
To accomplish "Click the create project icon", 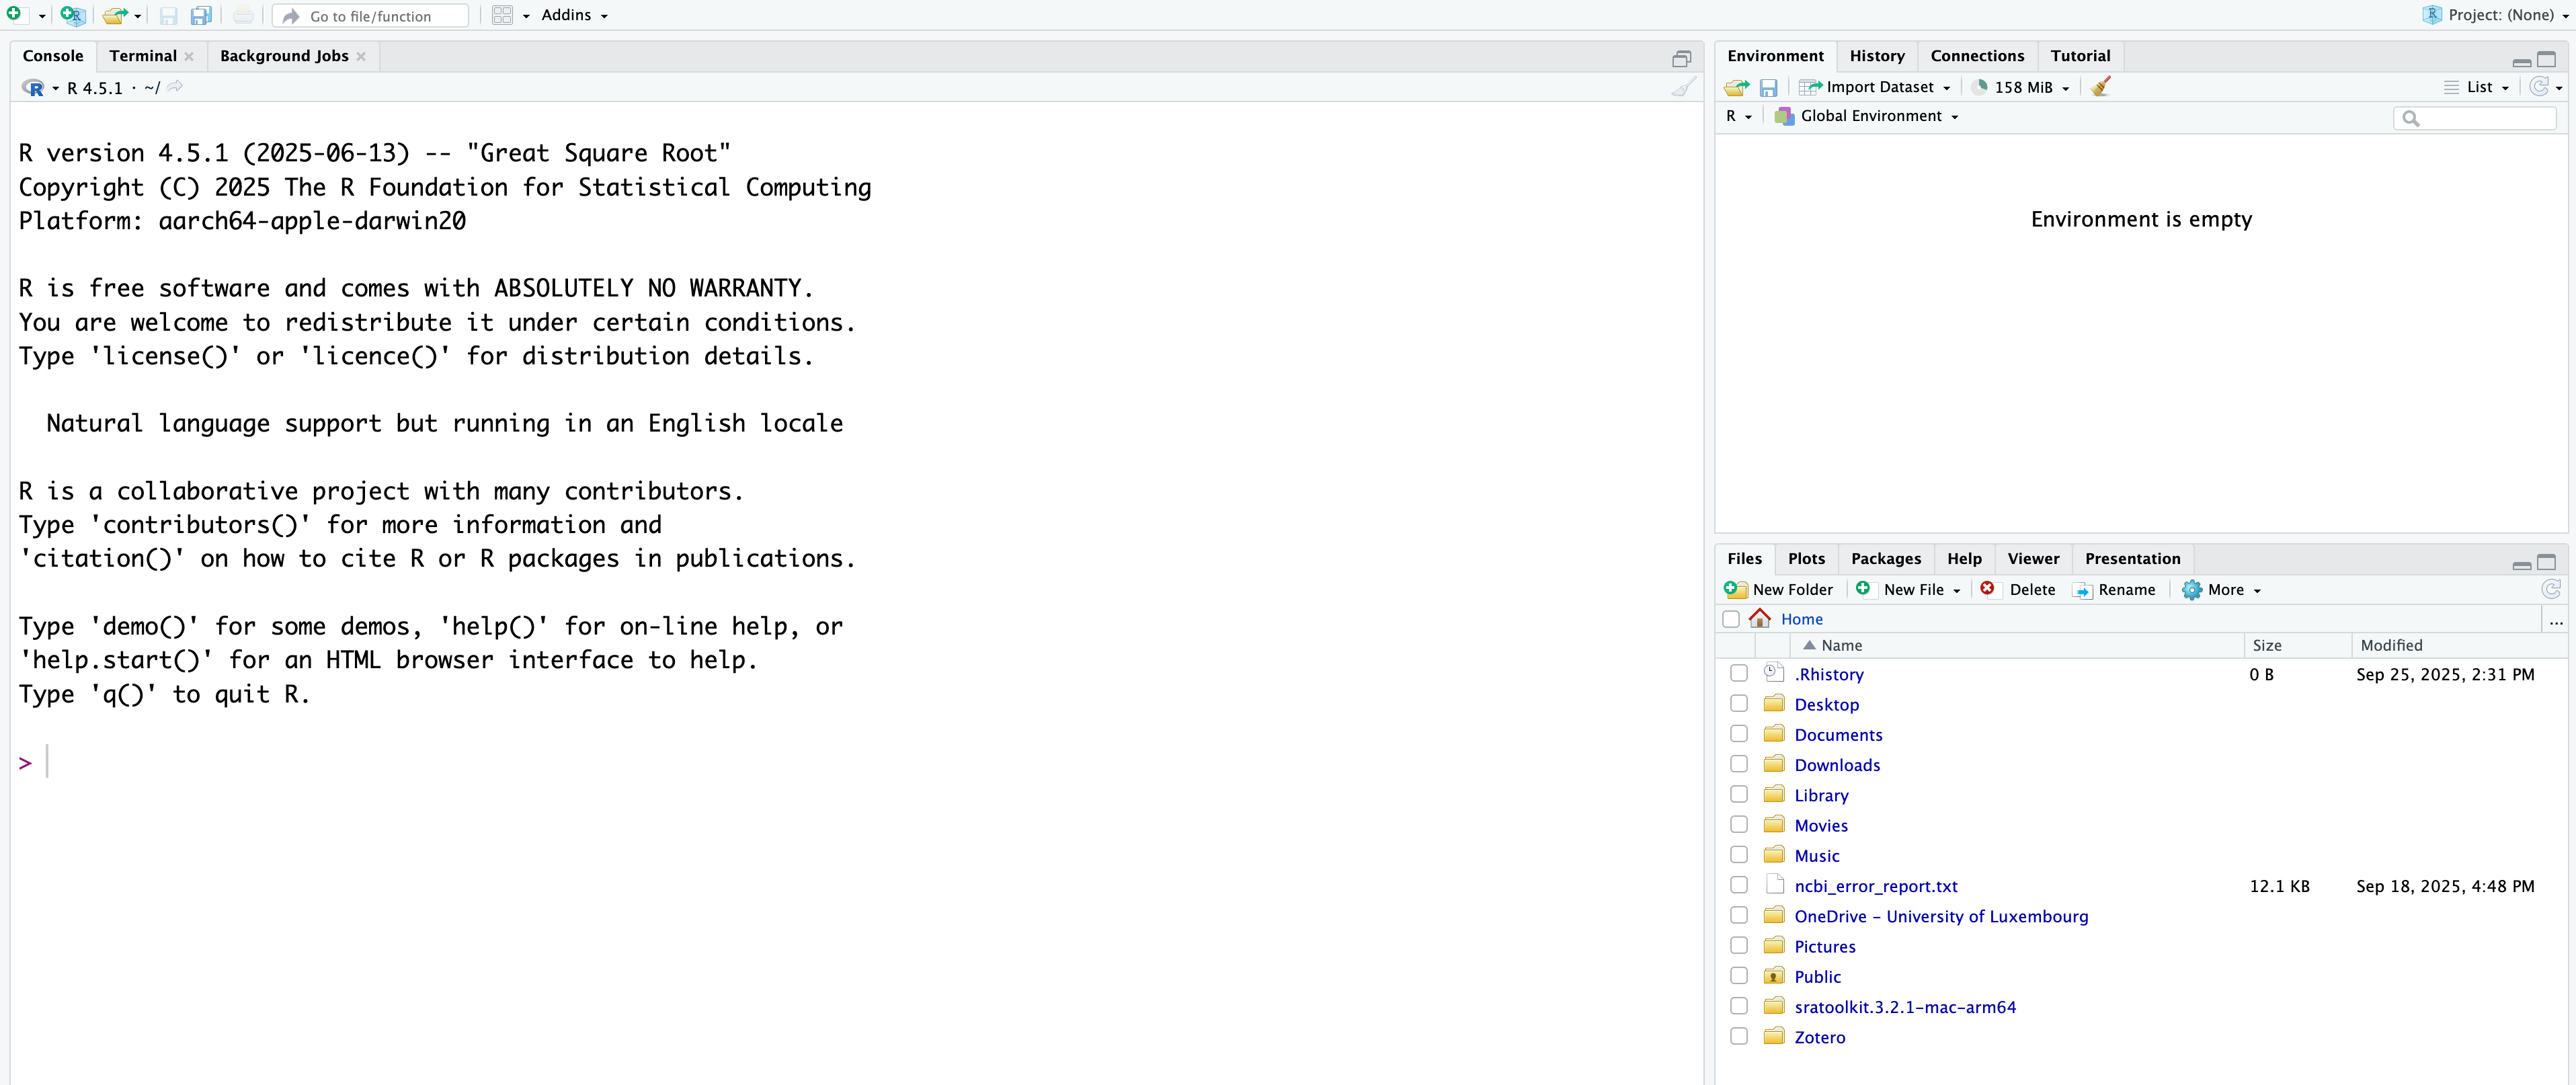I will tap(72, 15).
